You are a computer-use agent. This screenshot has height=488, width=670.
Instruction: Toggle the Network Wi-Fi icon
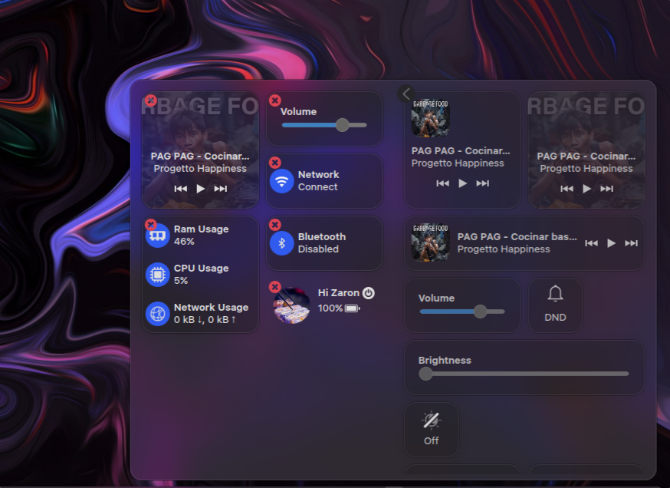281,181
